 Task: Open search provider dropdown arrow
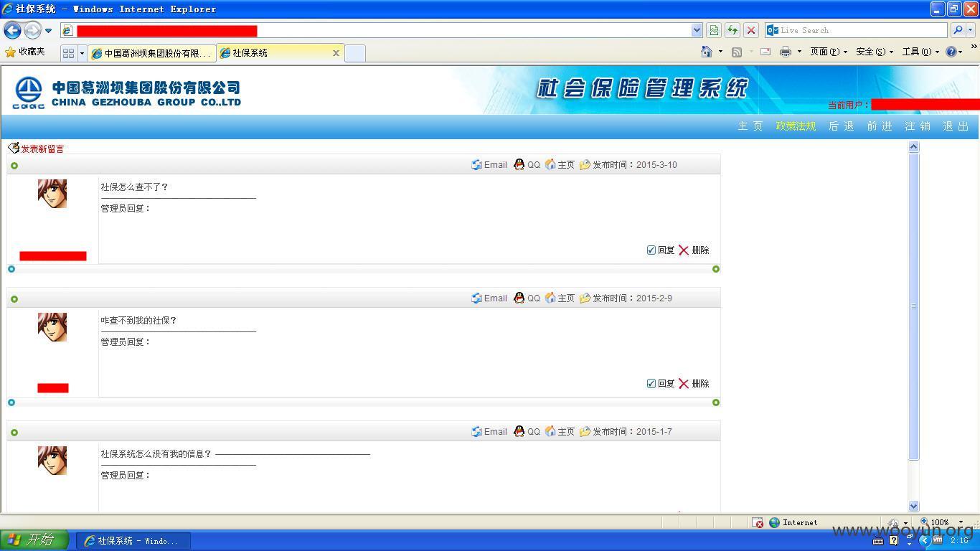(x=971, y=30)
